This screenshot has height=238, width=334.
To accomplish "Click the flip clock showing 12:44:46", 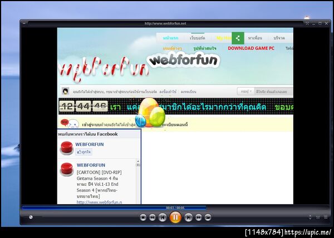I will coord(83,106).
